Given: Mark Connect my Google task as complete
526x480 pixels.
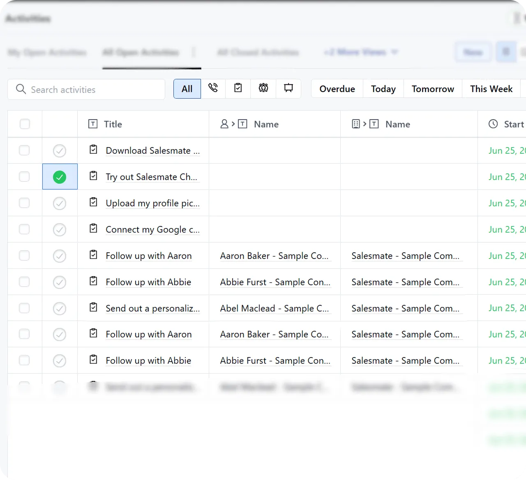Looking at the screenshot, I should pyautogui.click(x=60, y=230).
